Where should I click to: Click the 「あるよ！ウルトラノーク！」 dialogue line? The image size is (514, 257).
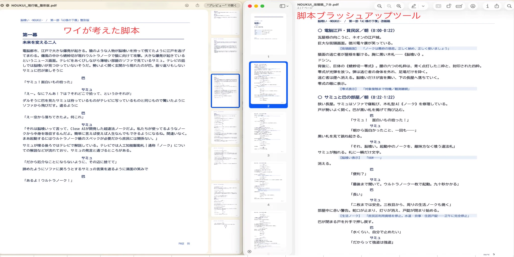48,180
